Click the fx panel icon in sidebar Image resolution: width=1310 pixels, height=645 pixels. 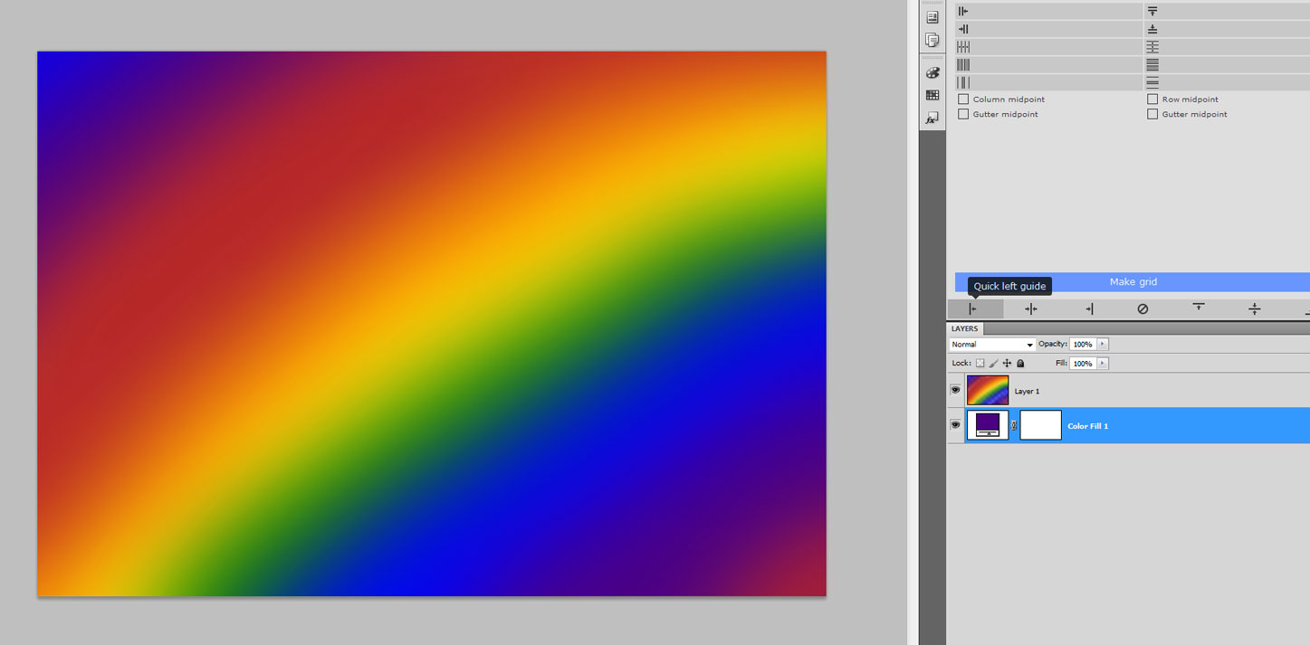point(932,118)
